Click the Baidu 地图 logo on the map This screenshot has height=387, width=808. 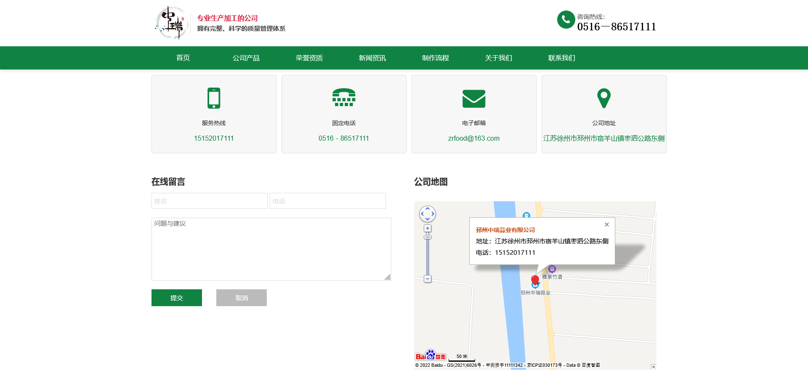[430, 356]
